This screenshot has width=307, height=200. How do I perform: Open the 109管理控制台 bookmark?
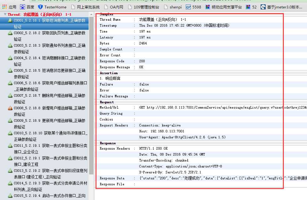(x=143, y=7)
